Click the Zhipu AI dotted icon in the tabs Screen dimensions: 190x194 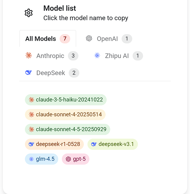tap(97, 55)
